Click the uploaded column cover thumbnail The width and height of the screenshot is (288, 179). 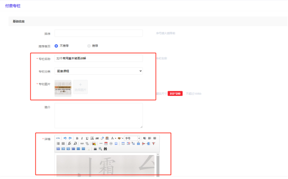(63, 88)
